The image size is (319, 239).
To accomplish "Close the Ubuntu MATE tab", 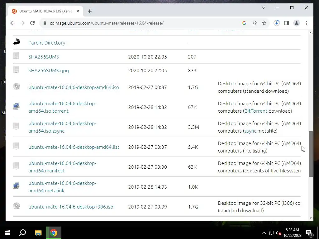I will [78, 11].
